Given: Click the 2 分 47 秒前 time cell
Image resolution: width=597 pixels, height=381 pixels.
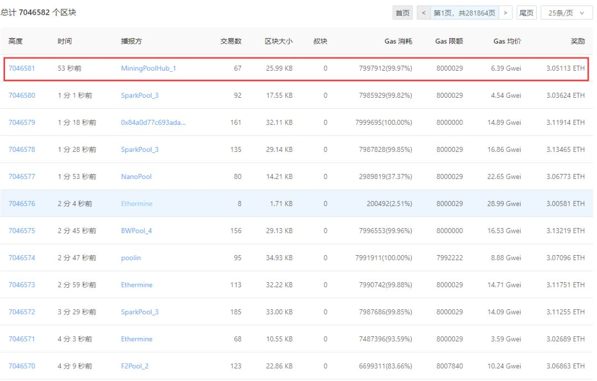Looking at the screenshot, I should point(77,258).
